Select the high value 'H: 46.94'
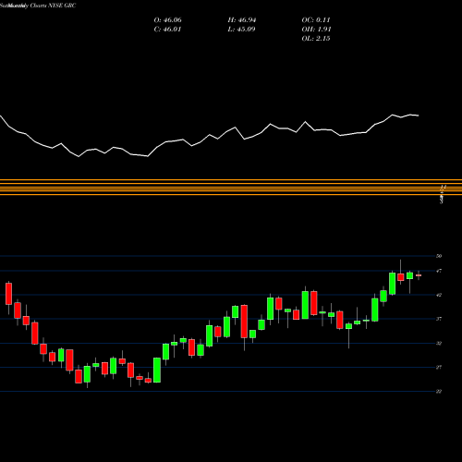 [242, 20]
